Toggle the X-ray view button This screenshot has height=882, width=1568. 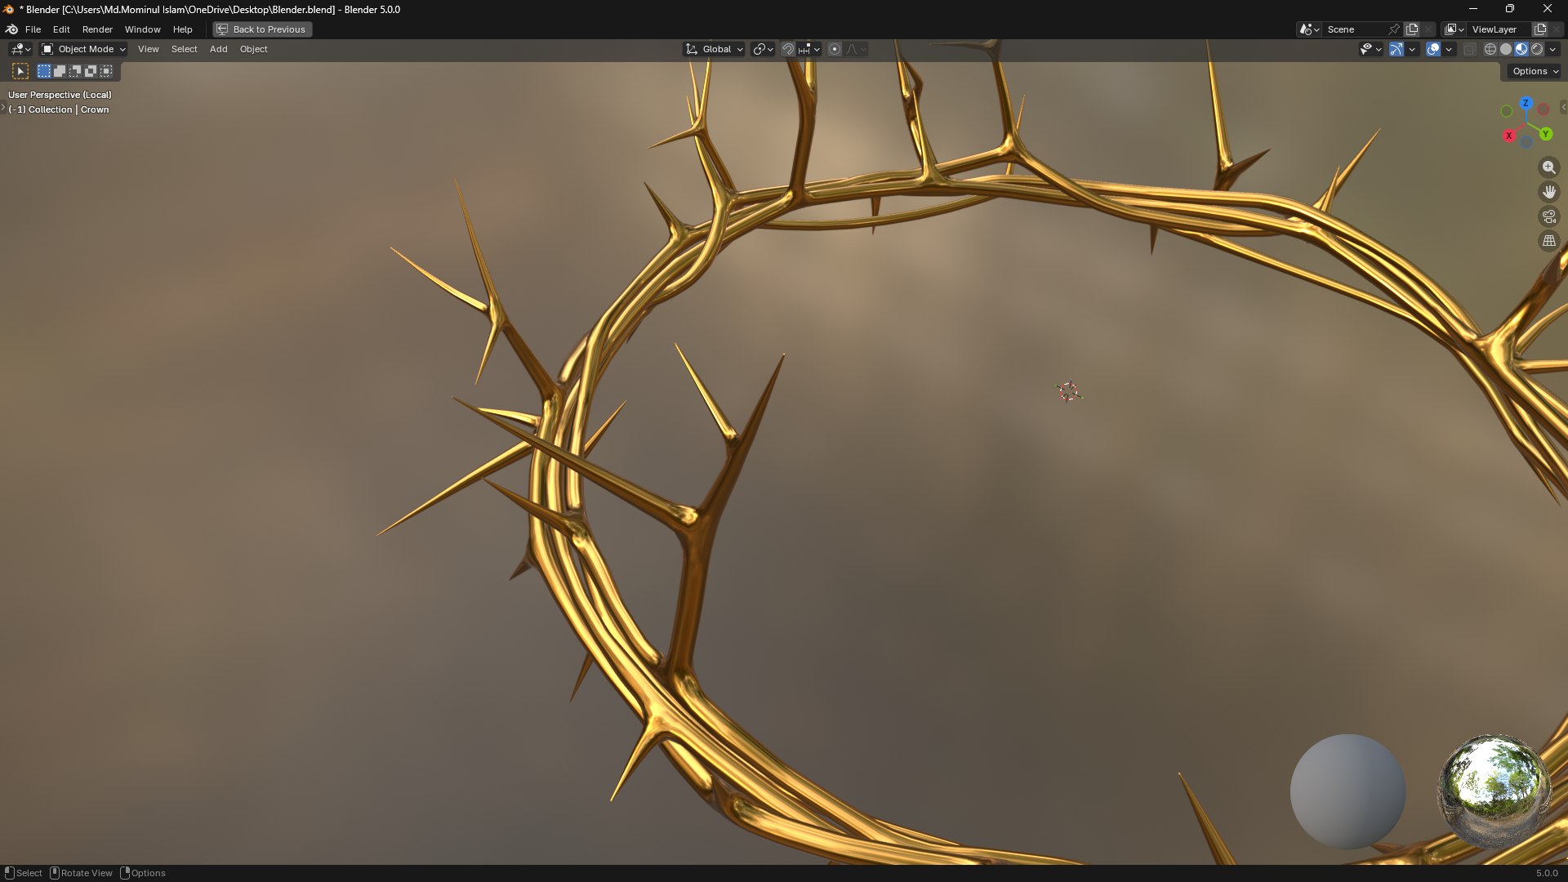tap(1469, 49)
